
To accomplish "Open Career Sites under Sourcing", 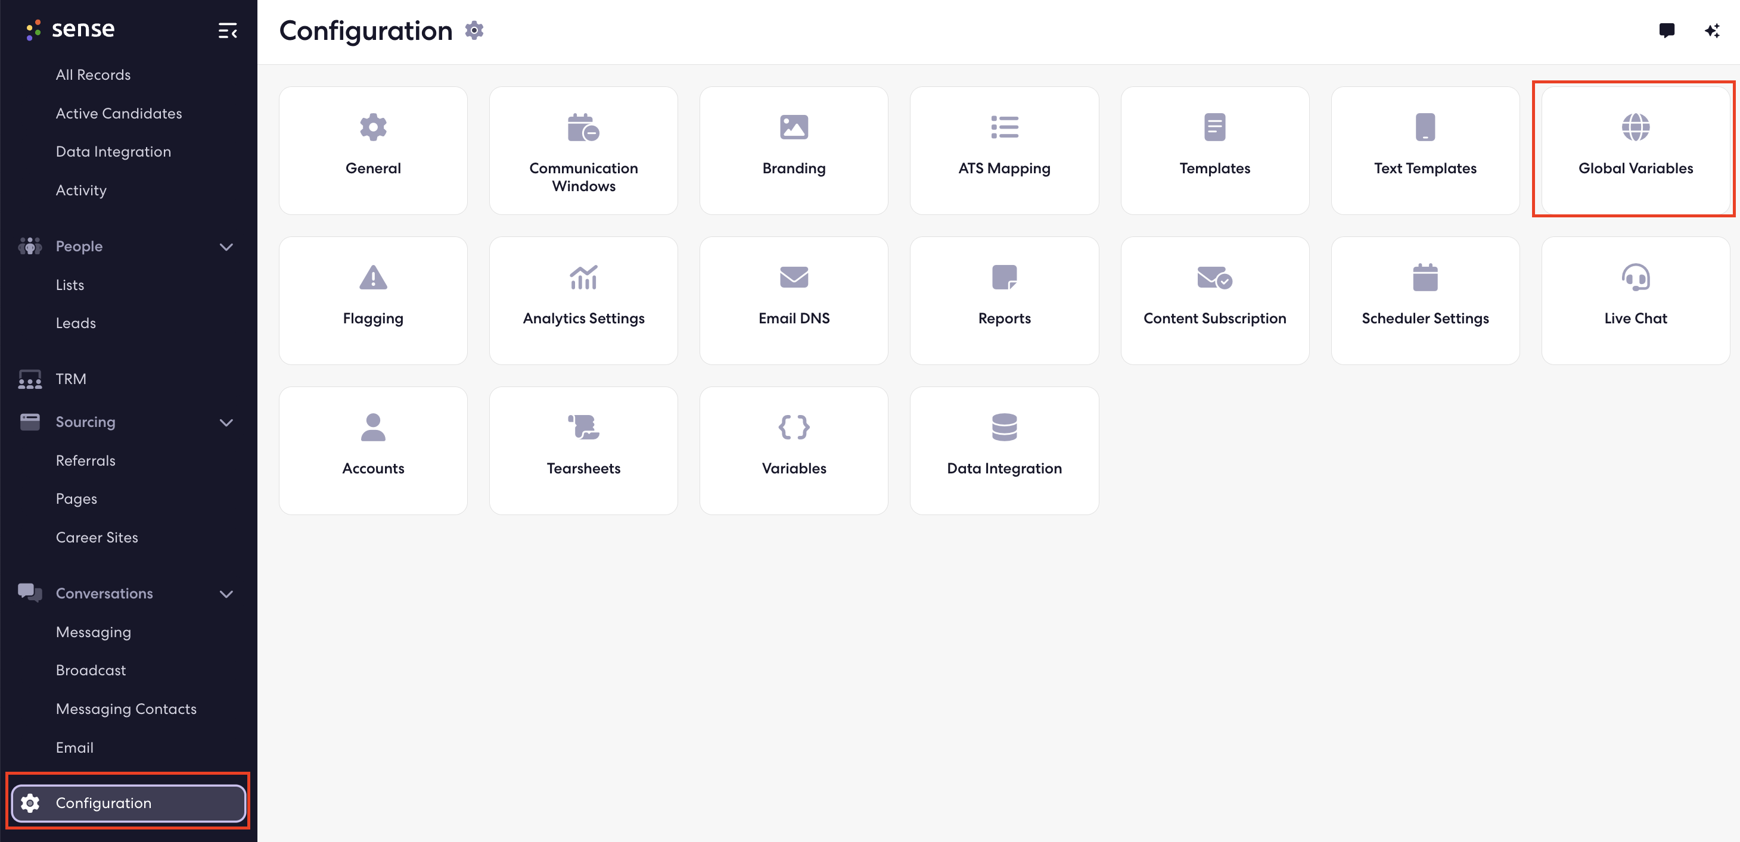I will [97, 538].
